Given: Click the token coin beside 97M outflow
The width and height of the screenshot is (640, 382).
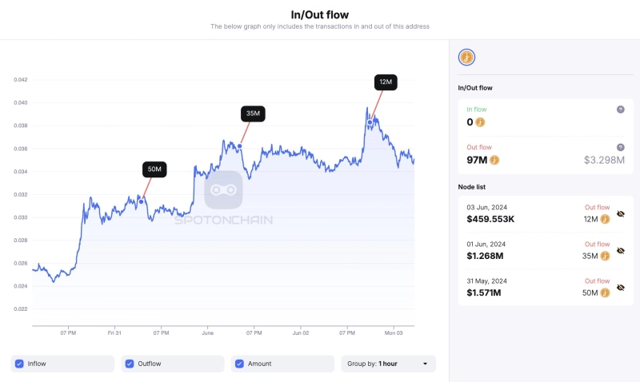Looking at the screenshot, I should click(494, 160).
